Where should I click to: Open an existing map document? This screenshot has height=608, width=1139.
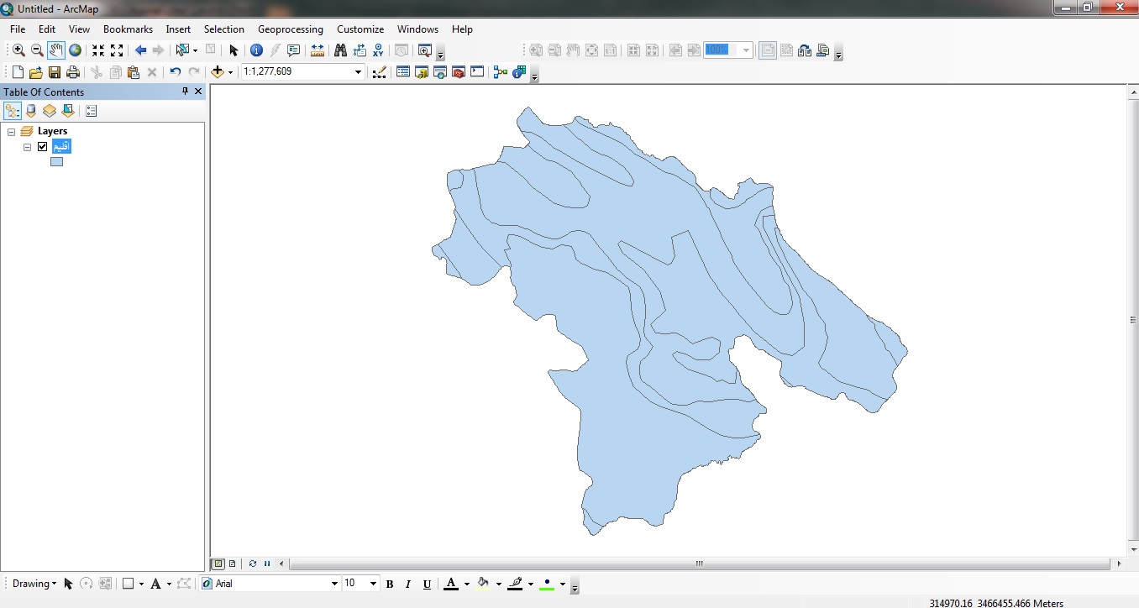tap(36, 72)
